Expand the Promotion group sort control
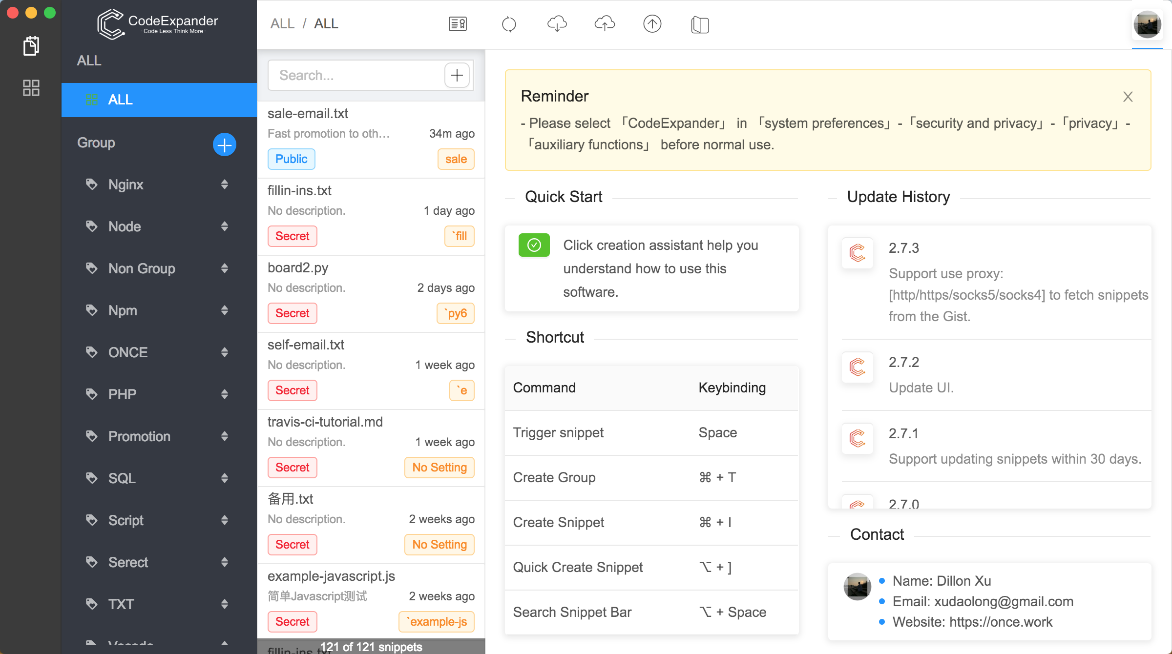1172x654 pixels. coord(225,436)
